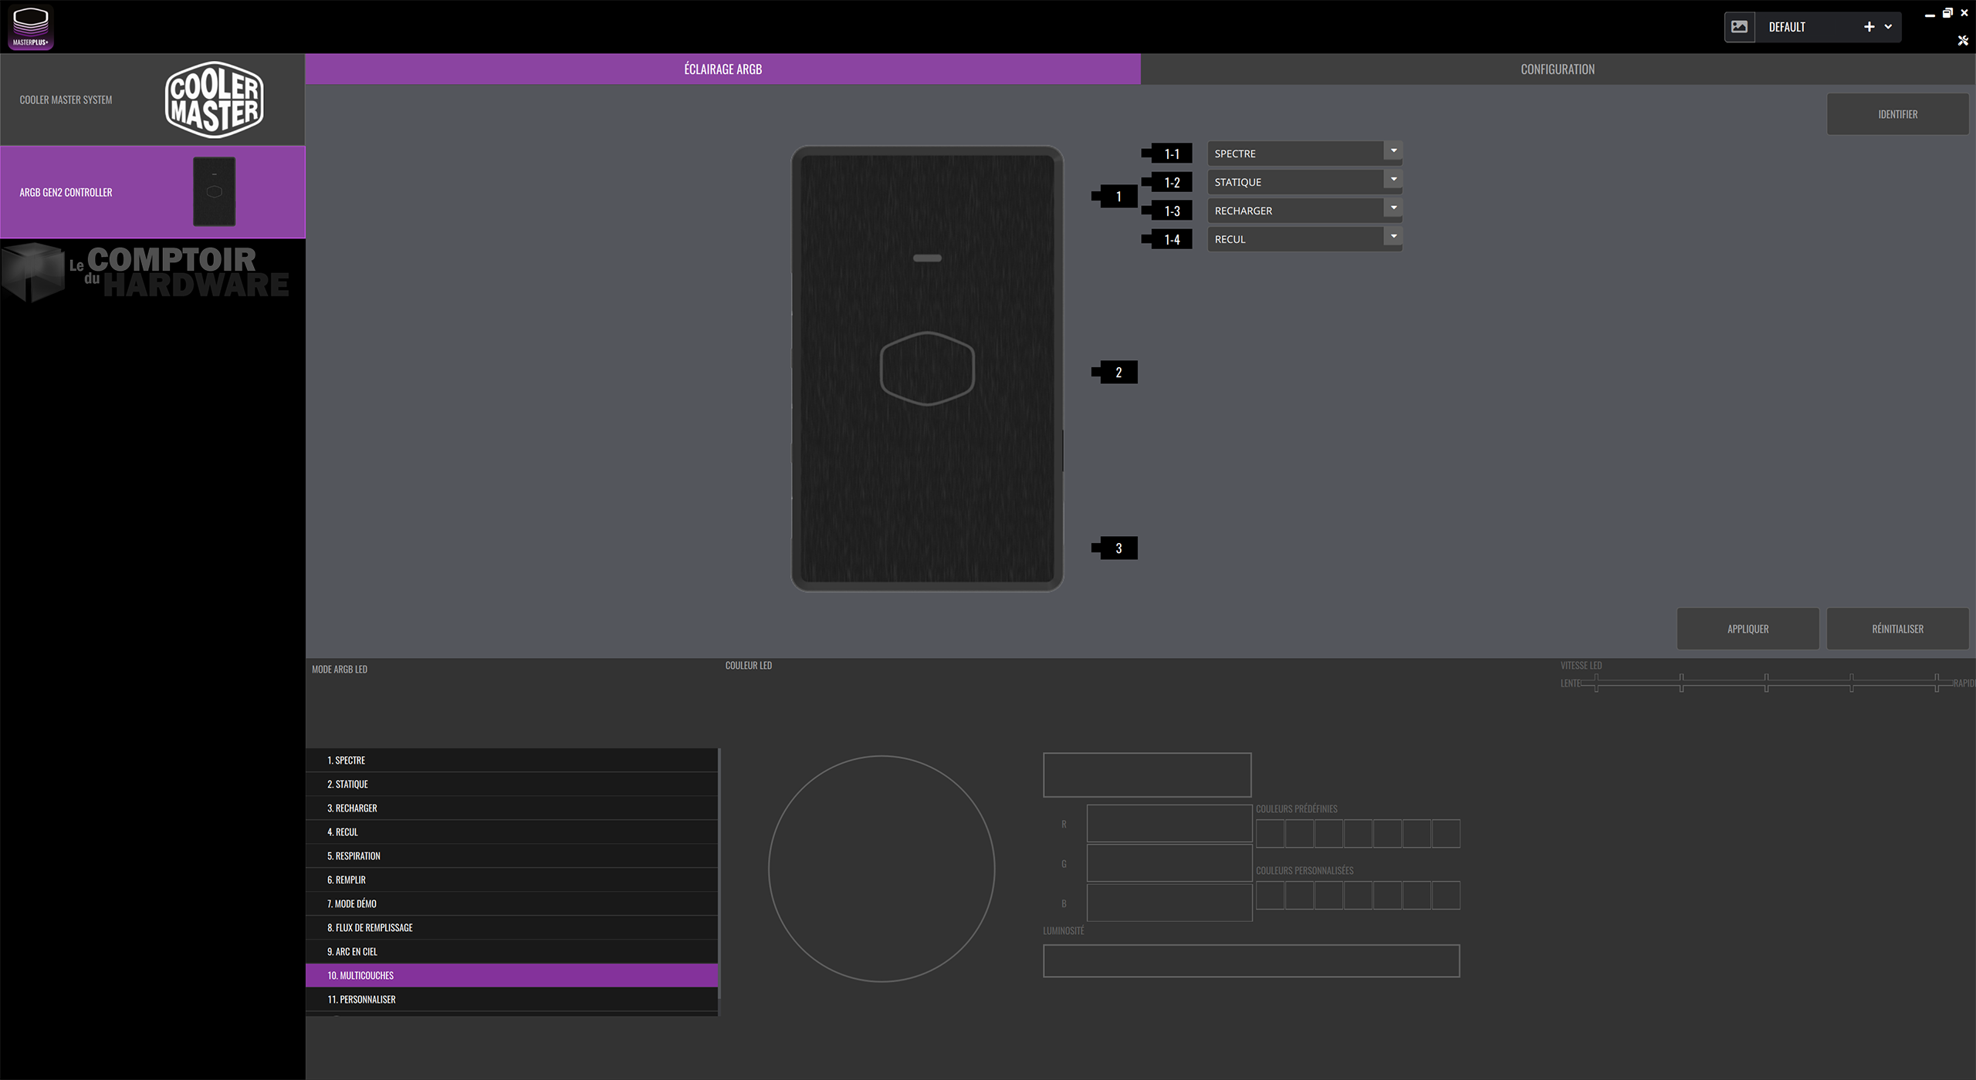Expand the profile list chevron next to DEFAULT

pos(1888,27)
